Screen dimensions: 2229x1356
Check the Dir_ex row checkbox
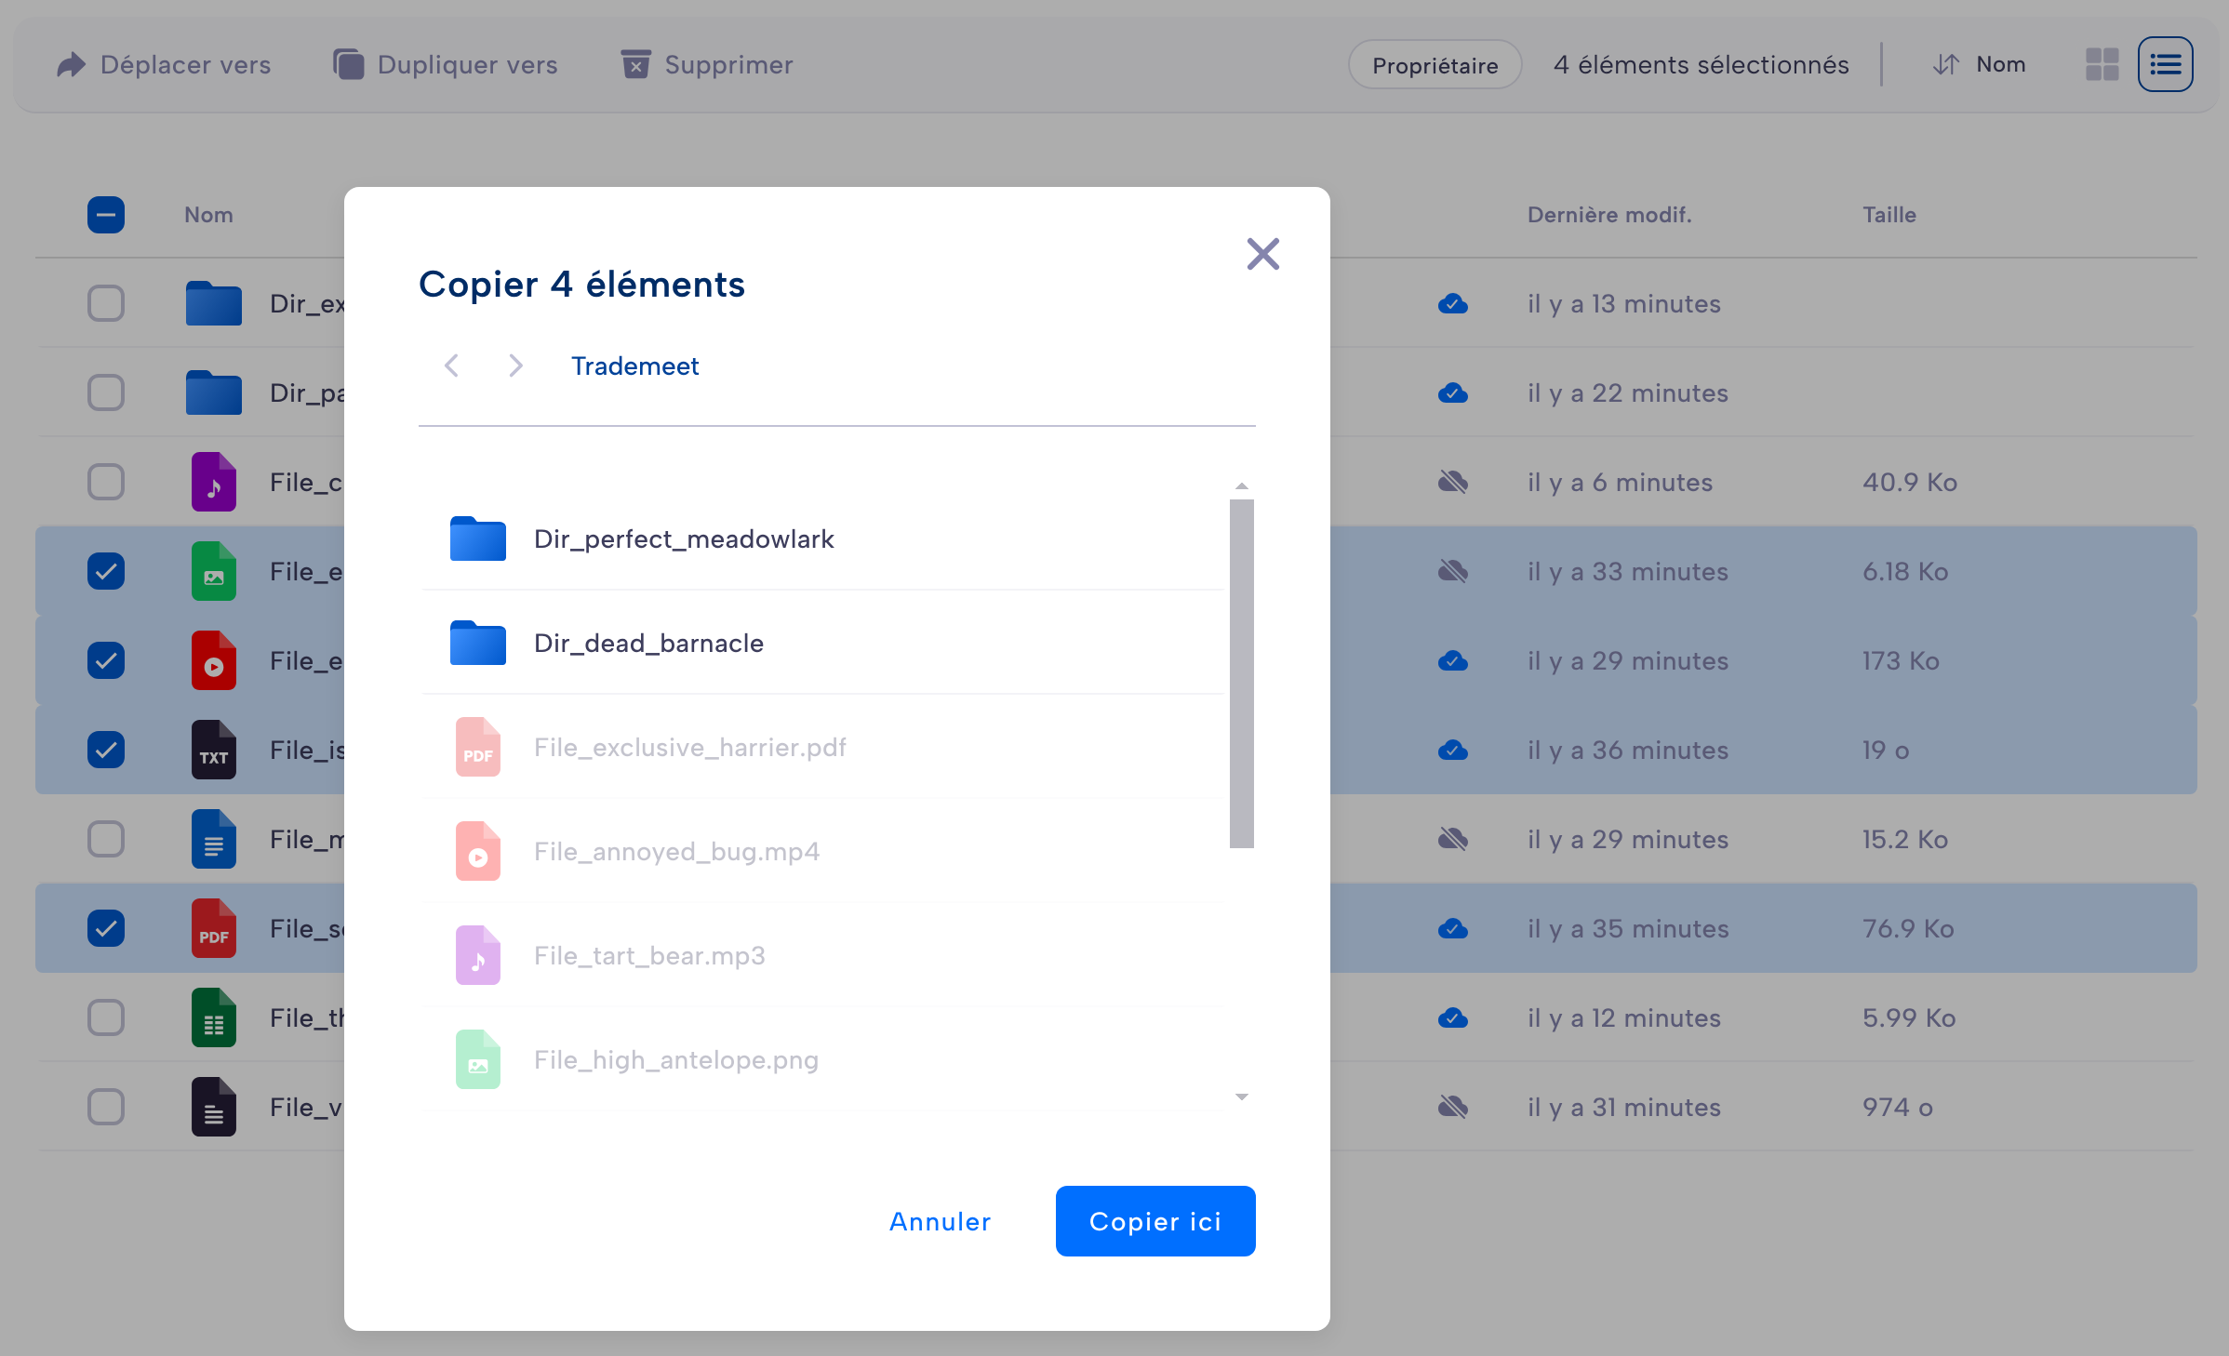click(106, 303)
